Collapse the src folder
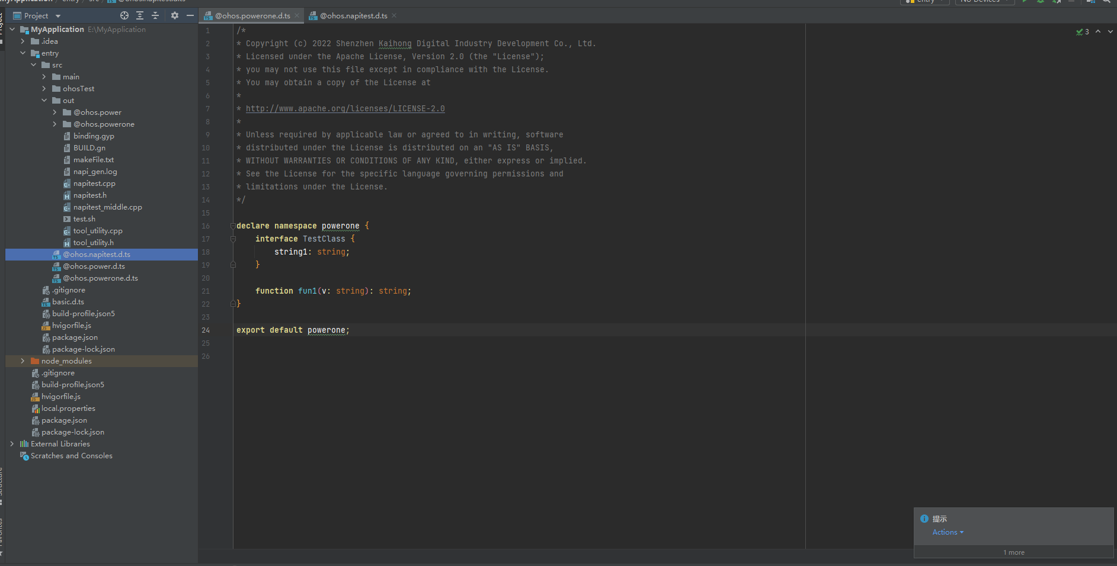1117x566 pixels. pos(33,65)
